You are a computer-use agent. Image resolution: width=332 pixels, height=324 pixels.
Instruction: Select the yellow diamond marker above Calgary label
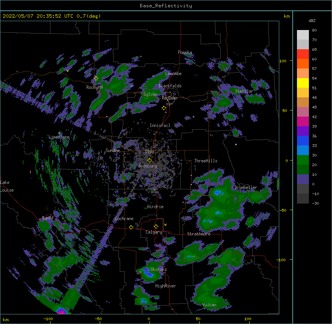[x=156, y=227]
